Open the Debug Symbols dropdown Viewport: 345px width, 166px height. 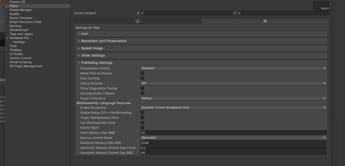coord(233,83)
